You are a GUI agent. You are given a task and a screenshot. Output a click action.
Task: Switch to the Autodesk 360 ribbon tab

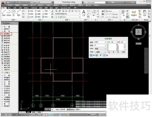(x=66, y=8)
